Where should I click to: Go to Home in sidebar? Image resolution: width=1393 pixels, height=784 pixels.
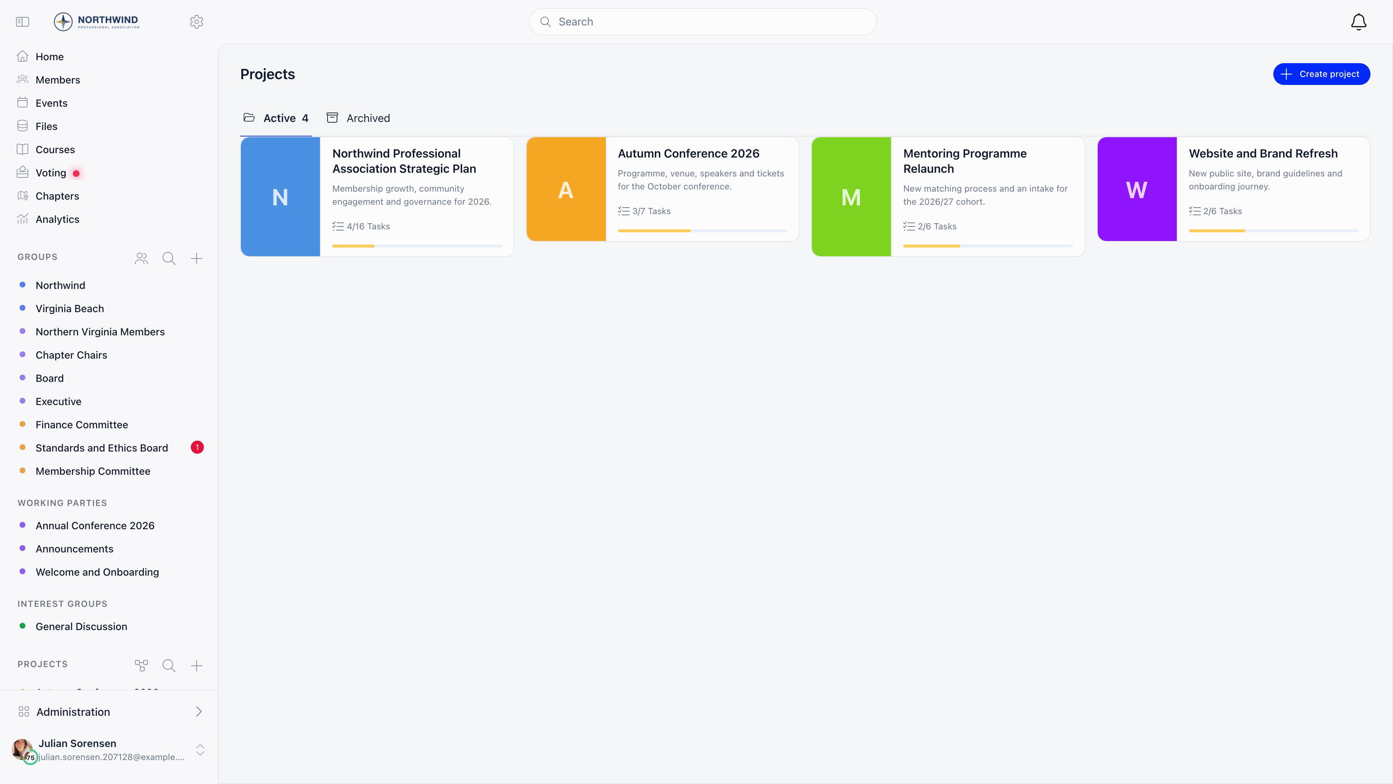click(109, 56)
